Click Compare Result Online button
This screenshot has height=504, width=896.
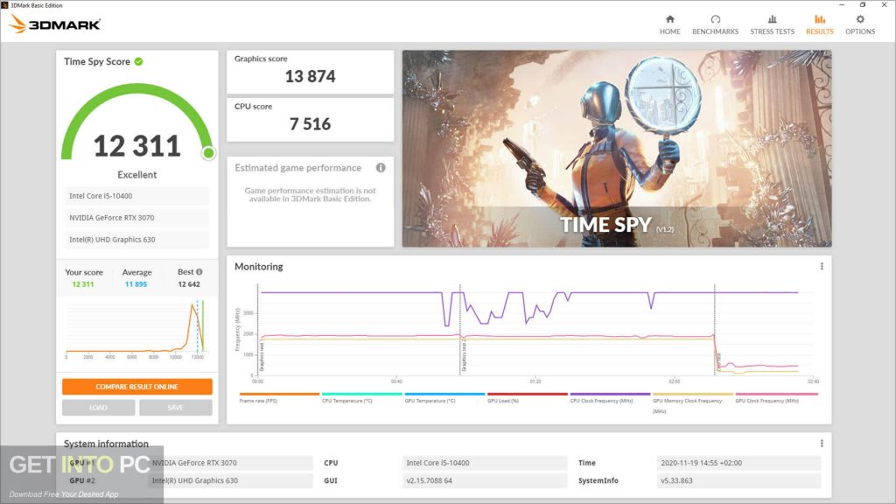(x=137, y=387)
